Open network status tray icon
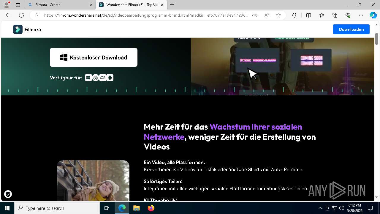The width and height of the screenshot is (380, 214). 334,208
